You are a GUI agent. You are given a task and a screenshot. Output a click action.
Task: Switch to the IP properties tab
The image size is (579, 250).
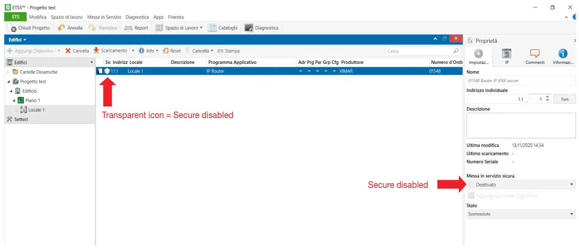click(x=506, y=57)
